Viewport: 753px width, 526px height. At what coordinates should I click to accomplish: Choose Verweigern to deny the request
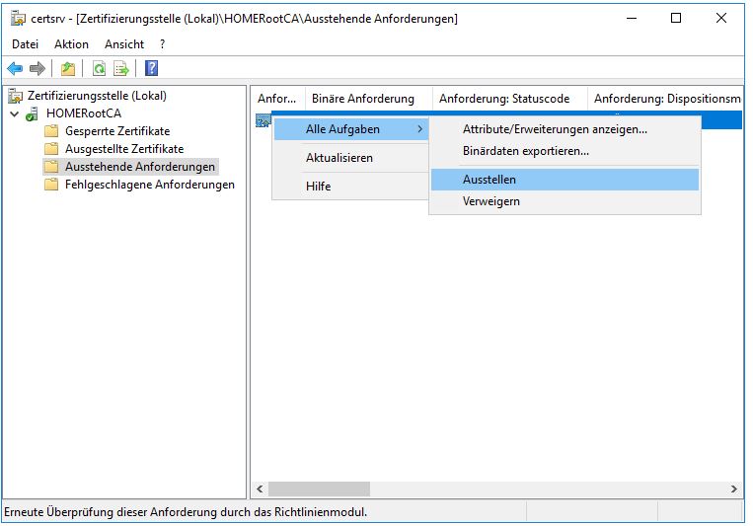[490, 201]
